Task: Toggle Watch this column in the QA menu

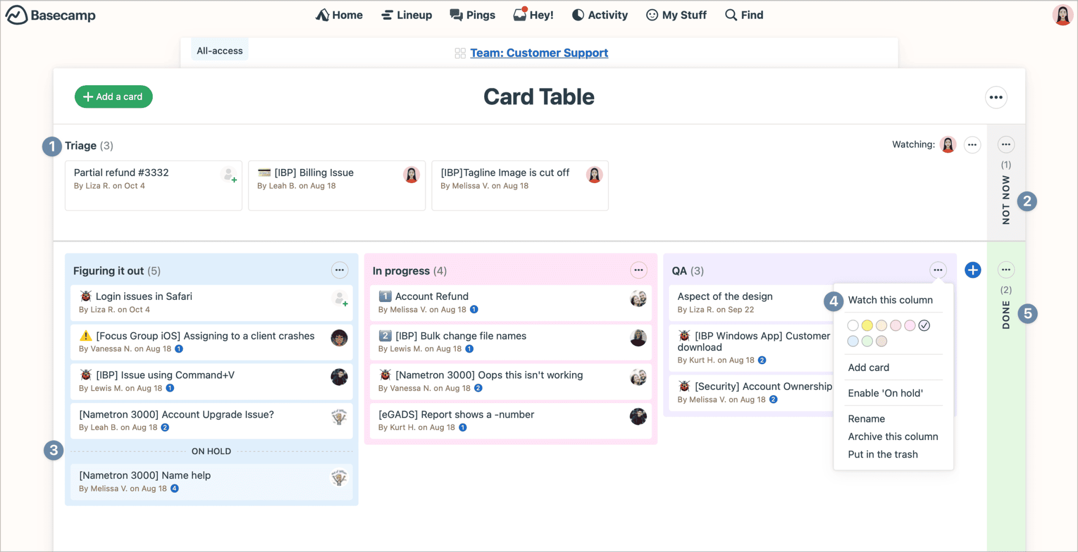Action: pos(890,300)
